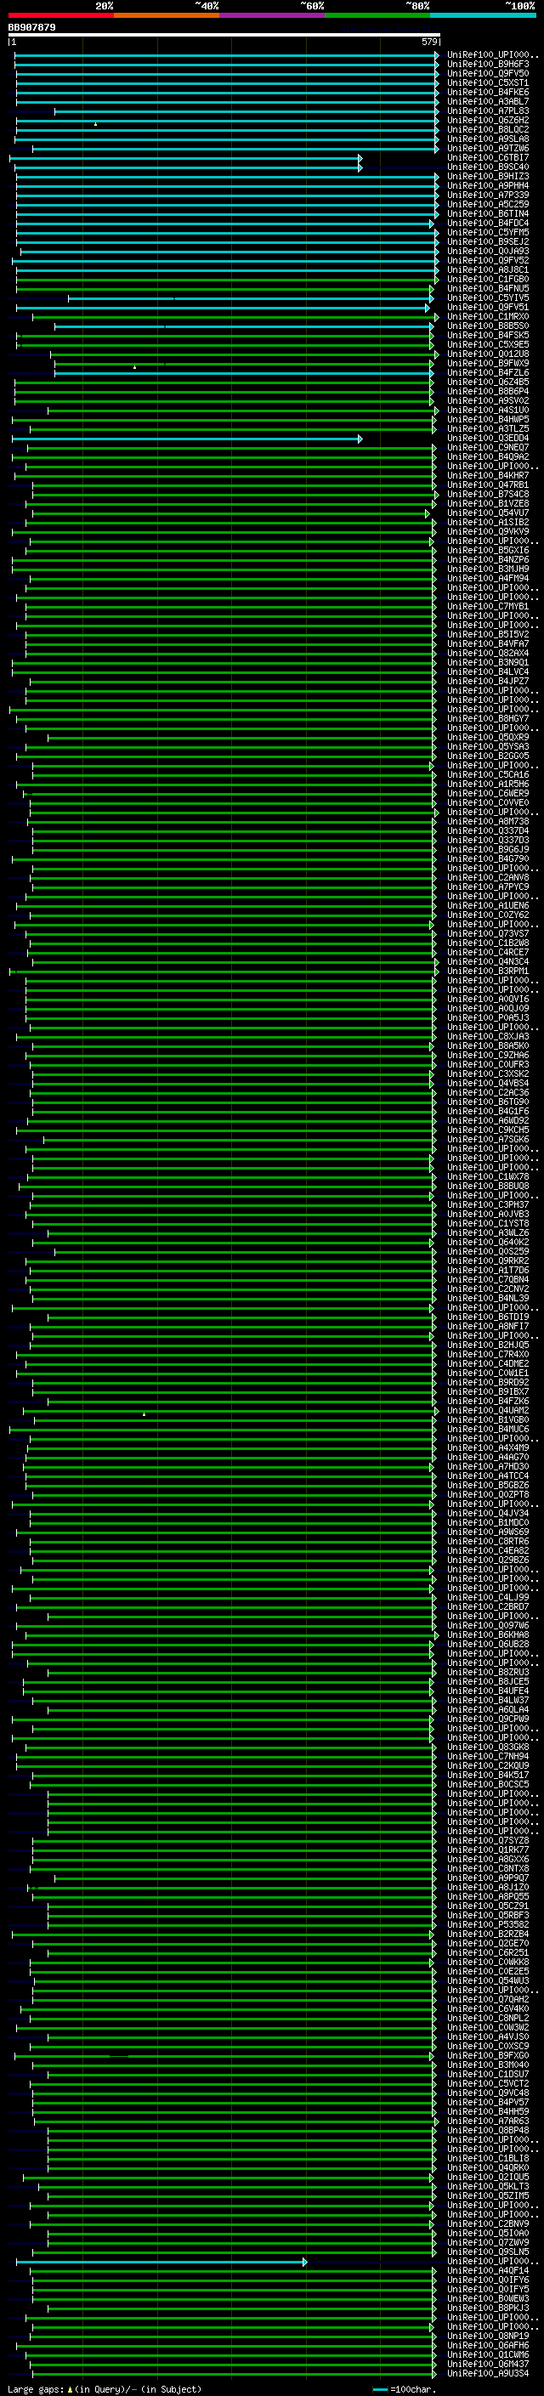544x2396 pixels.
Task: Select hit label UniRef100_B4FZL6
Action: pyautogui.click(x=487, y=373)
